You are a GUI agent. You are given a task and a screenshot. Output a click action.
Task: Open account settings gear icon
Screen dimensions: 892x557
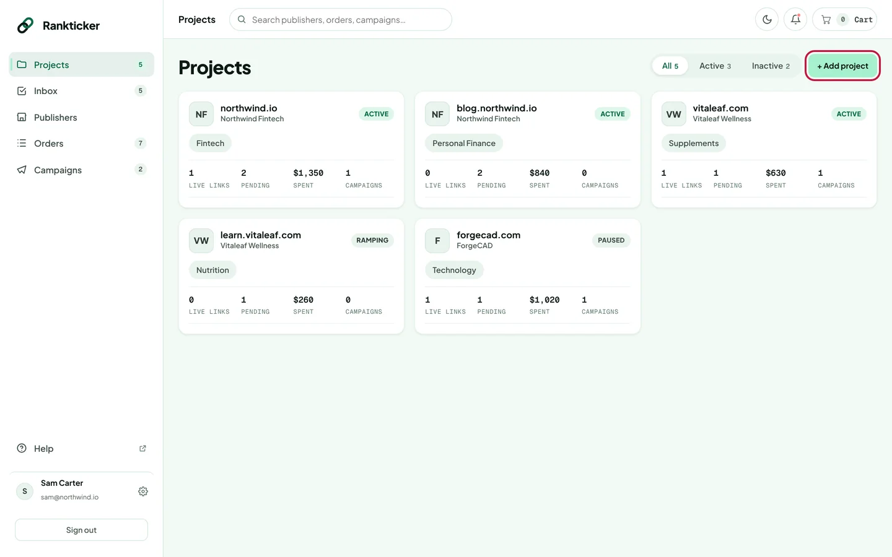(x=143, y=491)
